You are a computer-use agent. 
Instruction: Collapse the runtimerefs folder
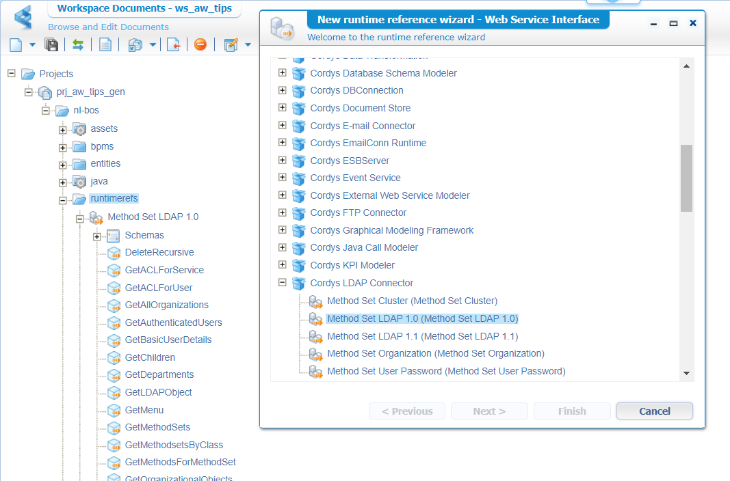click(63, 200)
